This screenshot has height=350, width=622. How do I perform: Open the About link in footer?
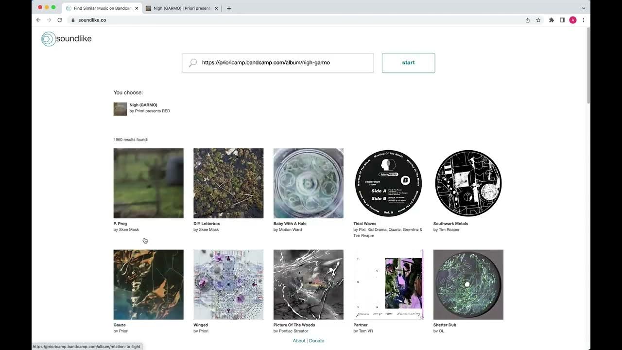[x=299, y=341]
